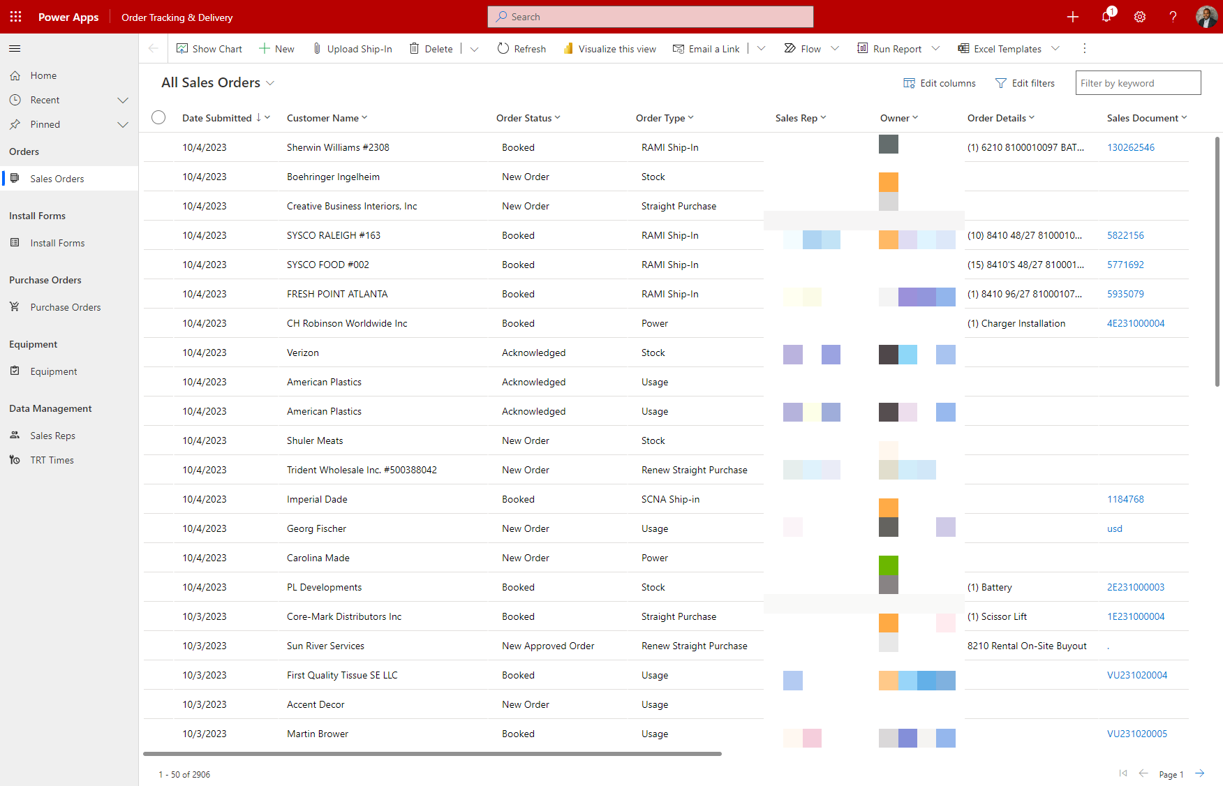Select the Trident Wholesale Inc. #500388042 cell
The height and width of the screenshot is (786, 1223).
coord(362,470)
